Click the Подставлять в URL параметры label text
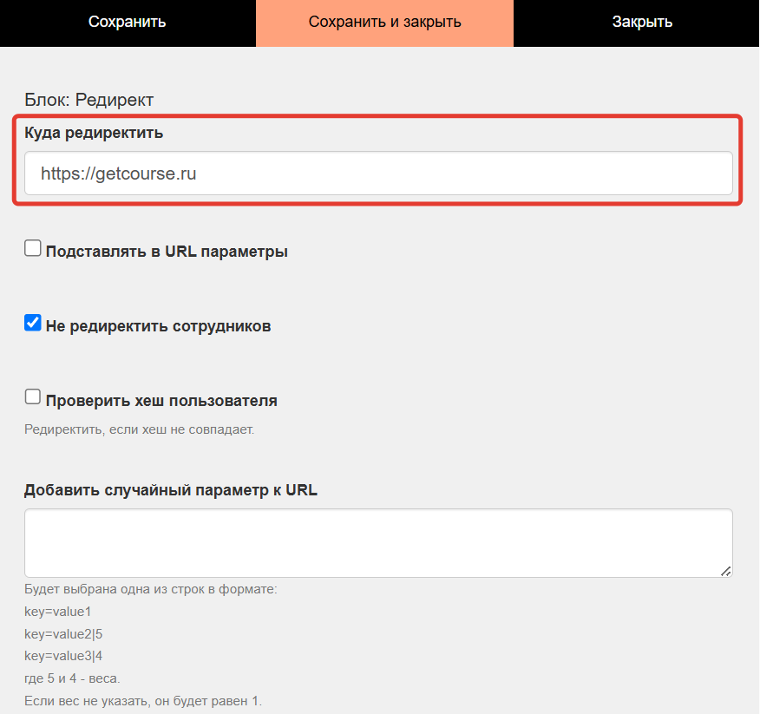The height and width of the screenshot is (714, 760). (167, 252)
